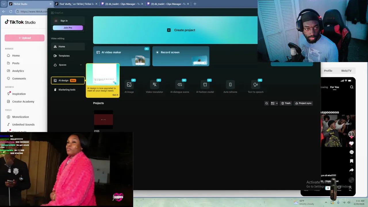Select the Profile preview tab
The height and width of the screenshot is (207, 368).
point(328,71)
